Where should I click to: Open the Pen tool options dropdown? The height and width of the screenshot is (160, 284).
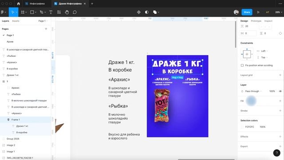[45, 12]
